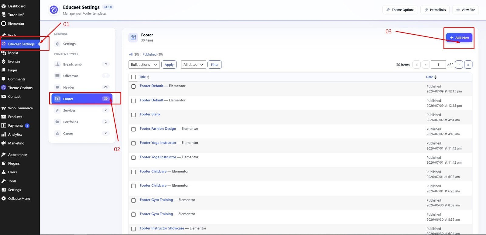Click the Collapse Menu icon

click(x=4, y=199)
